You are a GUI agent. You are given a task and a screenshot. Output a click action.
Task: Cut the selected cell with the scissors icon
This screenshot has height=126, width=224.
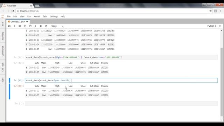[x=20, y=26]
